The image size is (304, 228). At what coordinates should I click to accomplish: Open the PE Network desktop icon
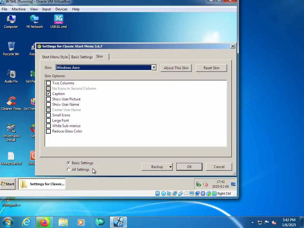[34, 21]
